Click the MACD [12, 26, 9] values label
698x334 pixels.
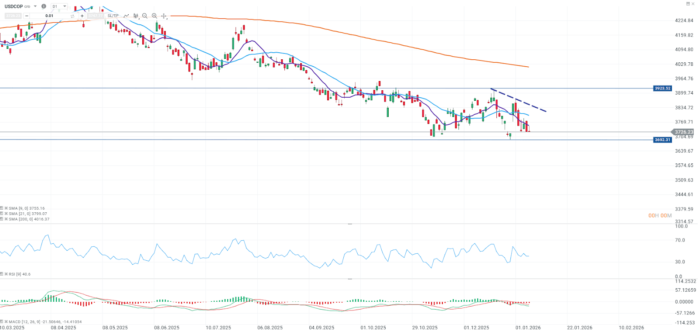tap(45, 322)
